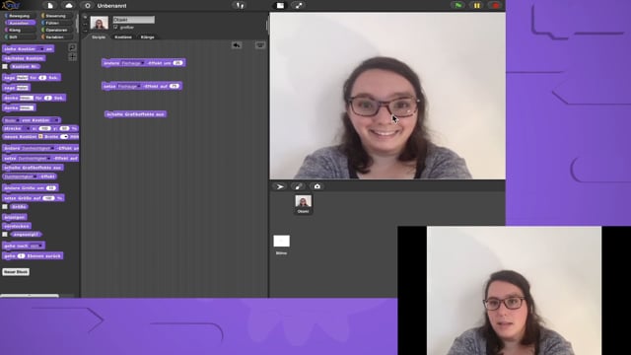The image size is (631, 355).
Task: Select the Aussehen block category
Action: pos(20,23)
